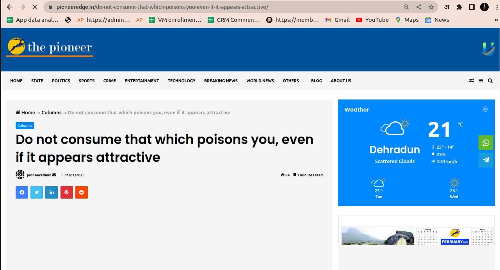Image resolution: width=500 pixels, height=270 pixels.
Task: Share on Reddit icon
Action: [81, 192]
